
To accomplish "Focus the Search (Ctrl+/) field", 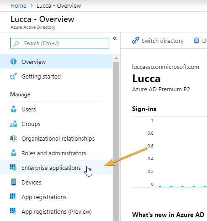I will pyautogui.click(x=59, y=43).
